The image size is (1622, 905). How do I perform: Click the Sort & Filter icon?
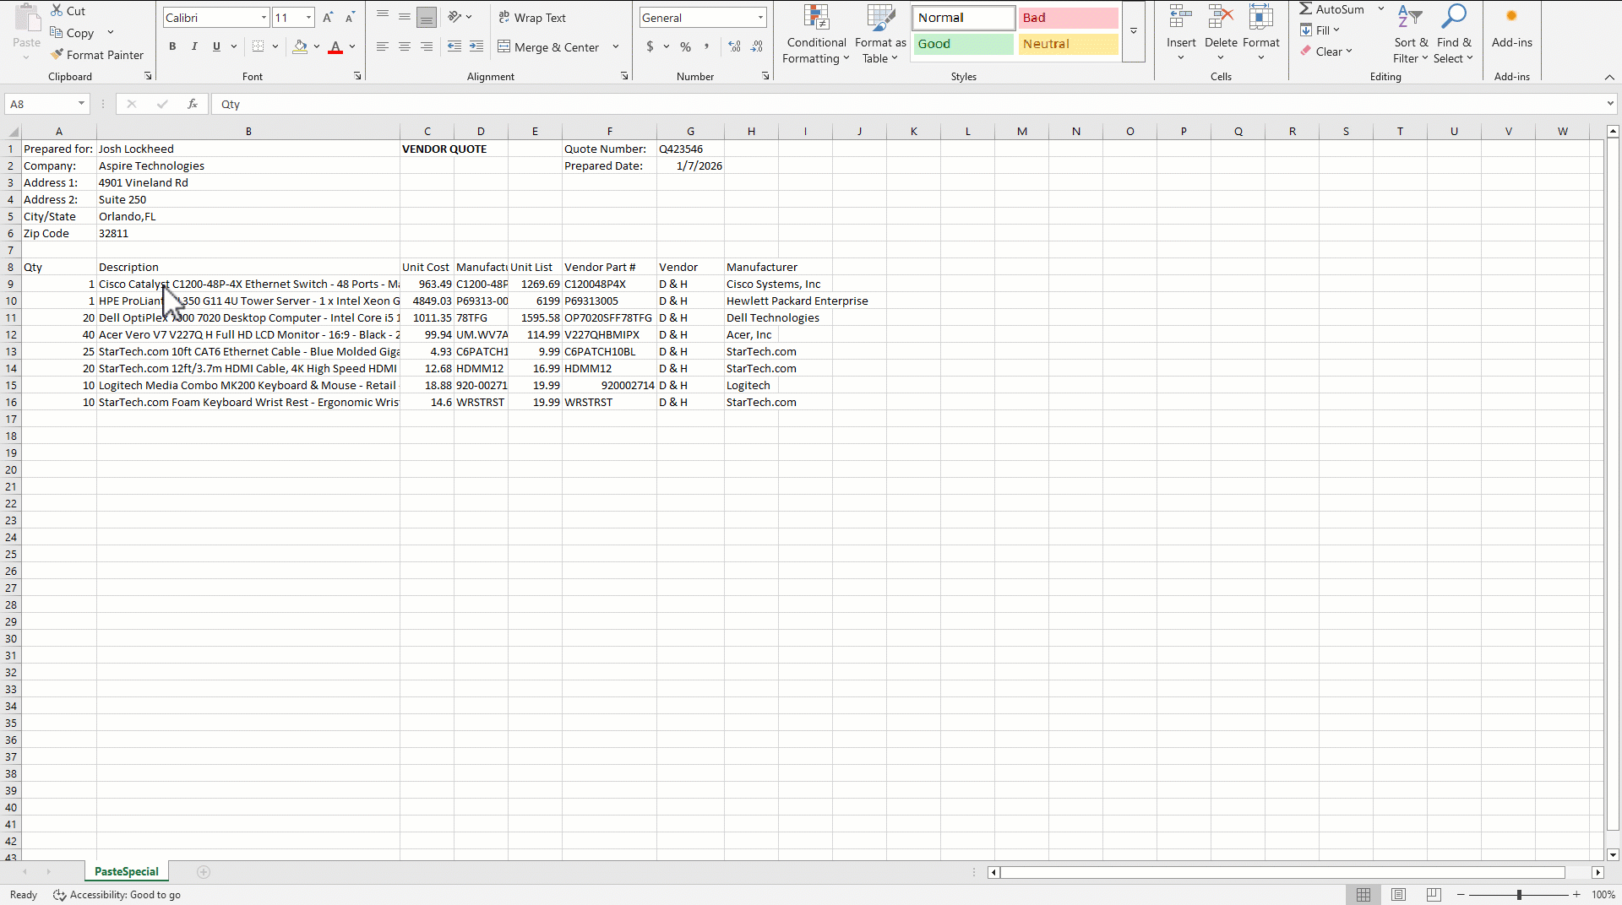[1409, 19]
